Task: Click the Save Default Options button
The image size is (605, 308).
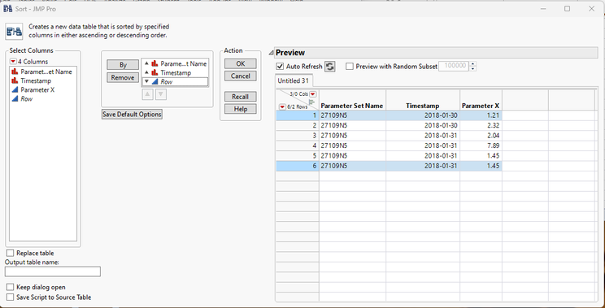Action: click(x=132, y=115)
